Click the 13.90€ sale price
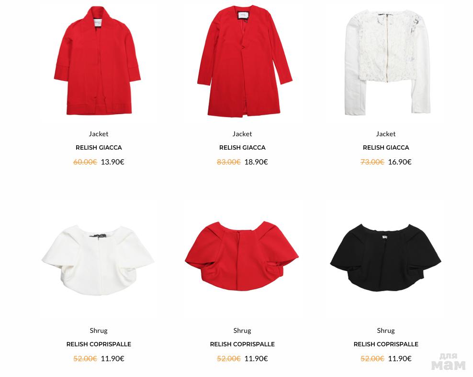 (x=113, y=162)
